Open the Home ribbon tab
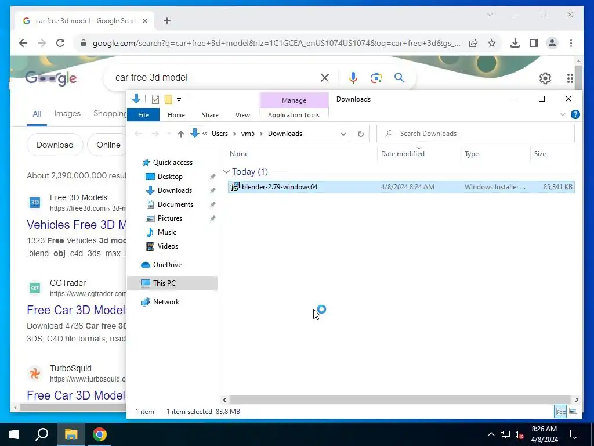This screenshot has width=594, height=446. [176, 115]
